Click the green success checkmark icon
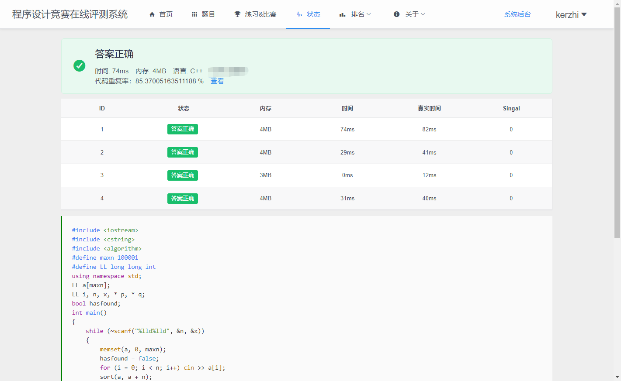Screen dimensions: 621x381 click(x=79, y=66)
